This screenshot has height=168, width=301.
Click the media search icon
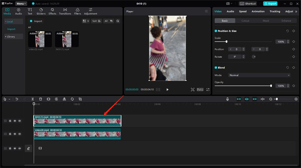(118, 21)
